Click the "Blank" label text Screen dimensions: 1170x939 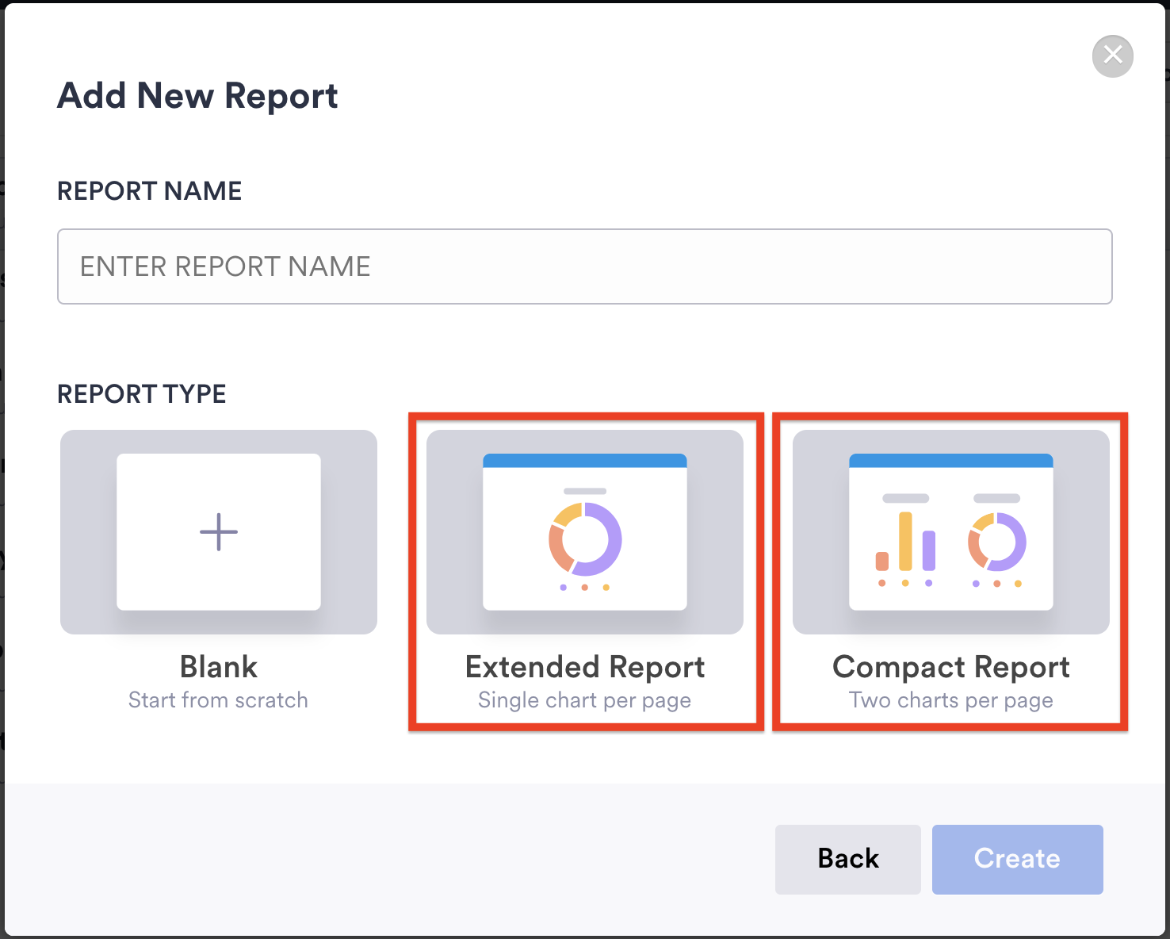coord(219,667)
